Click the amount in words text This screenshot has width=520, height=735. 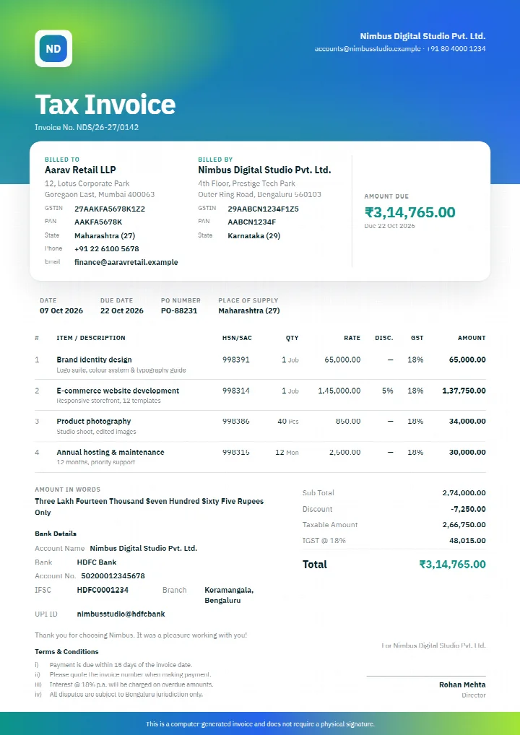tap(149, 507)
